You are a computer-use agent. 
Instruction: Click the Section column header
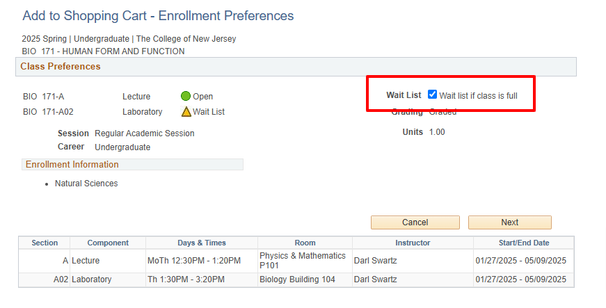45,243
